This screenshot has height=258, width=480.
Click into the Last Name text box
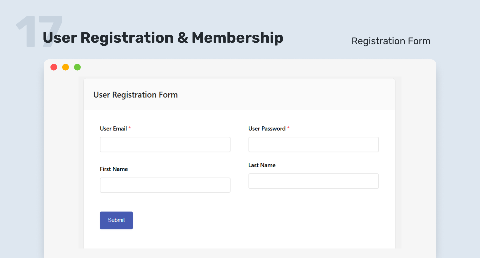(x=313, y=181)
